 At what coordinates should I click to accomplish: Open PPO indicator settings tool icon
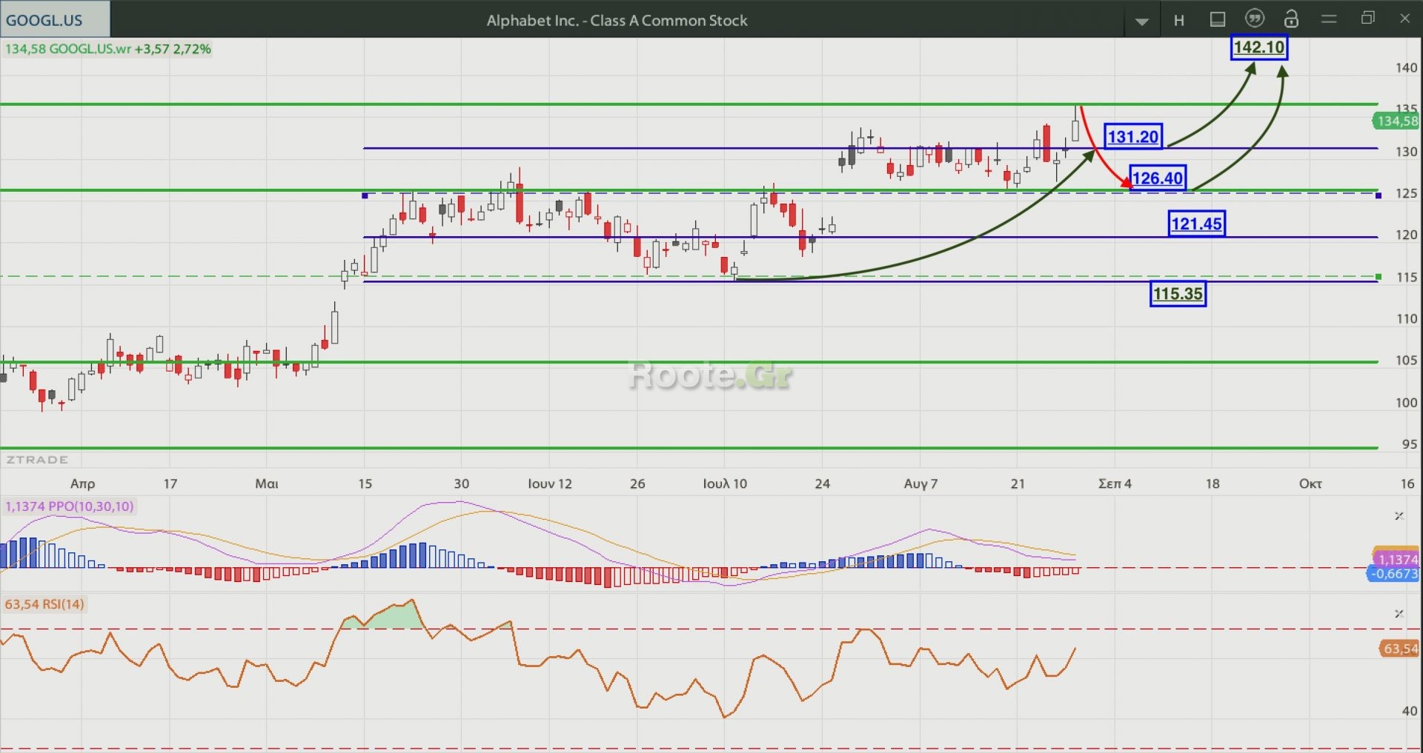click(1399, 515)
